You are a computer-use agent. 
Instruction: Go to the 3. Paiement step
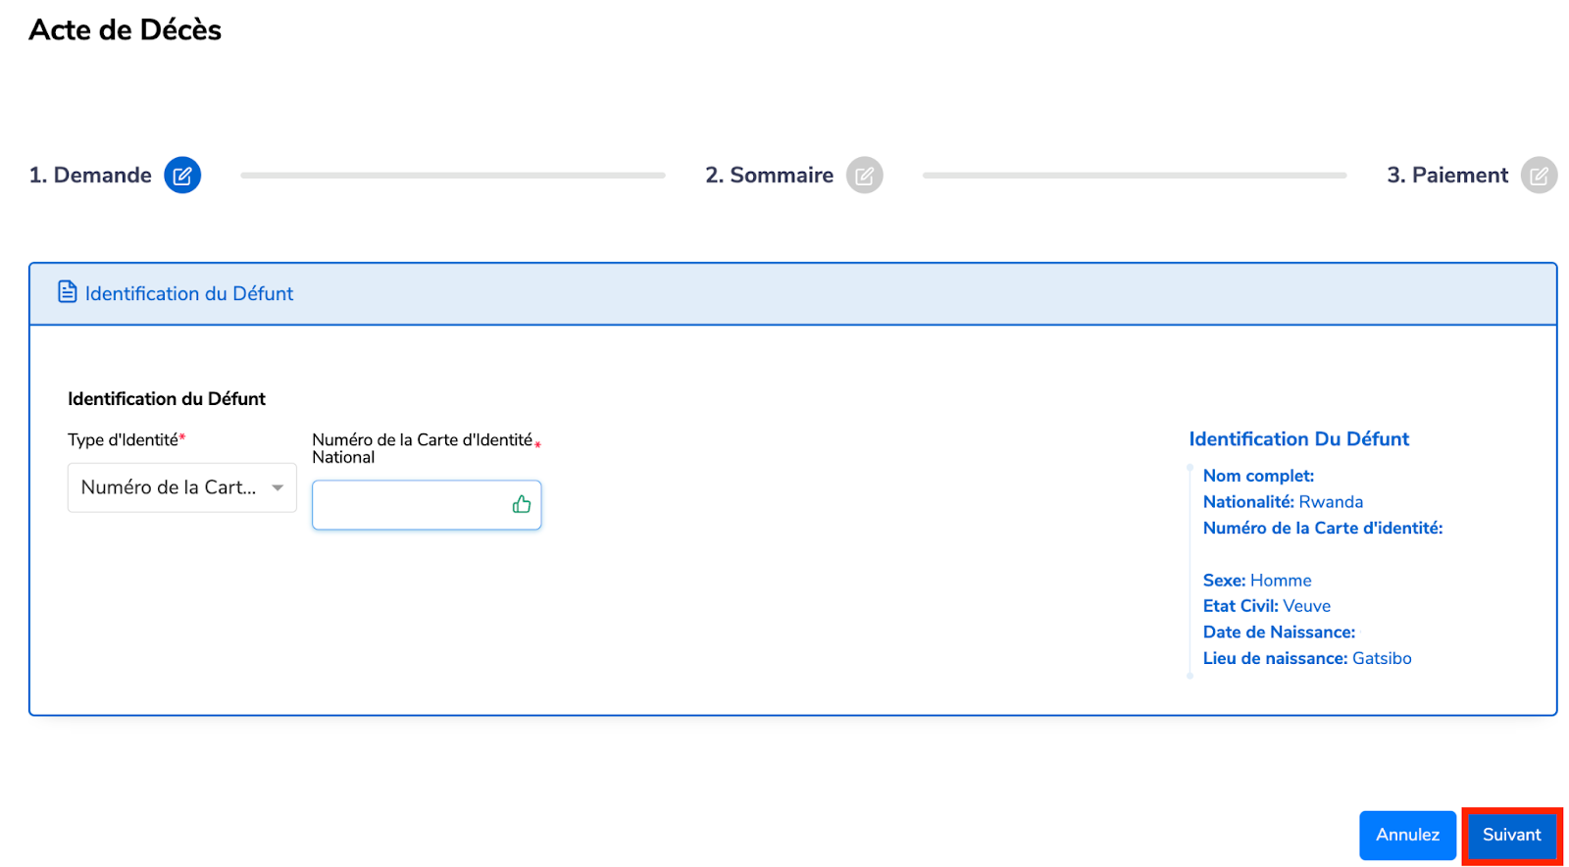click(1447, 176)
